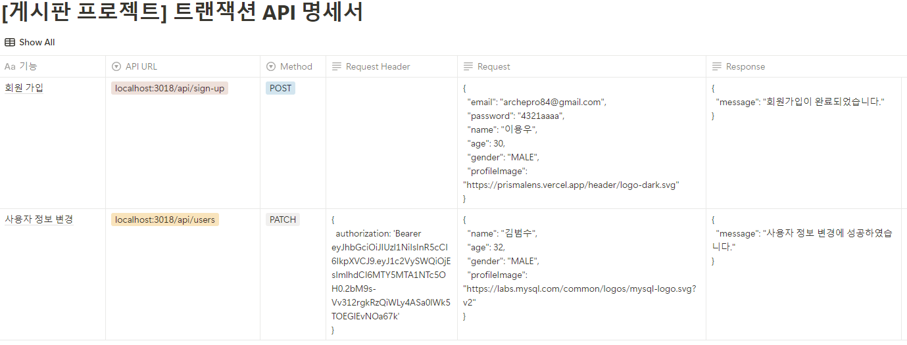The width and height of the screenshot is (907, 345).
Task: Click the "name": "김범수" line
Action: pyautogui.click(x=502, y=233)
